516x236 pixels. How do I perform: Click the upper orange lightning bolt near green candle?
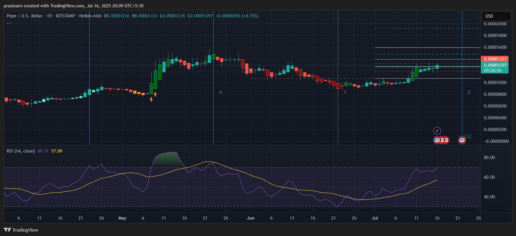pos(155,94)
